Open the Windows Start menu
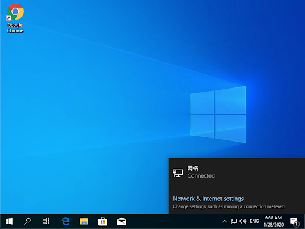Viewport: 305px width, 229px height. pyautogui.click(x=9, y=221)
